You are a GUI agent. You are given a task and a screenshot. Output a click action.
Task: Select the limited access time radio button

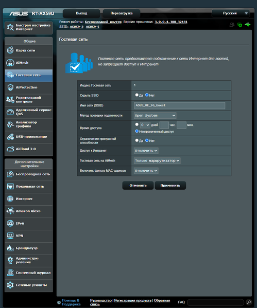[x=137, y=124]
